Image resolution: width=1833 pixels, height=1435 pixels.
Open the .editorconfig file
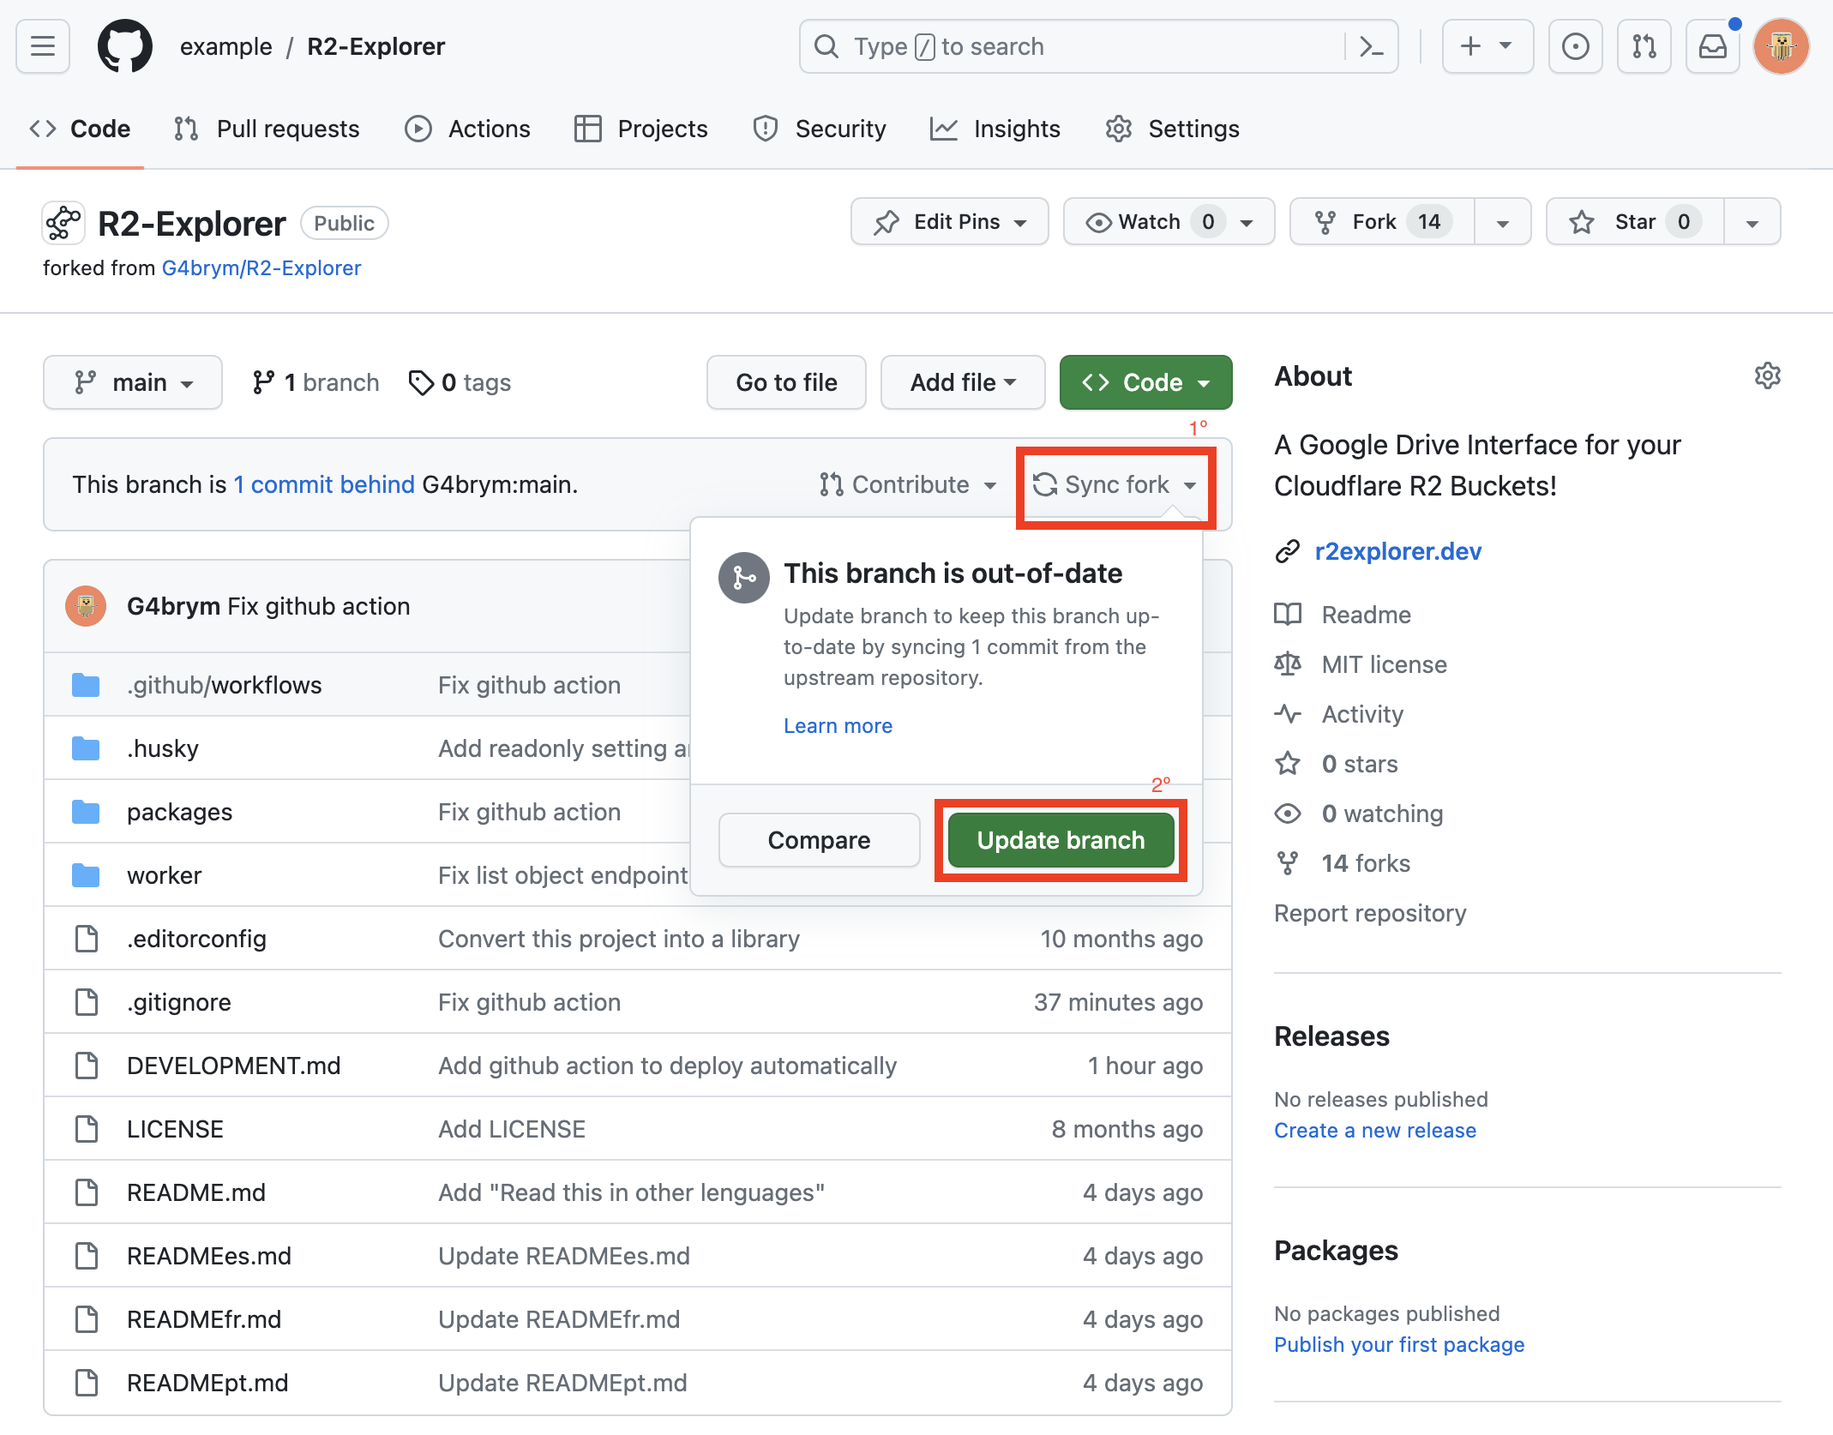[196, 939]
